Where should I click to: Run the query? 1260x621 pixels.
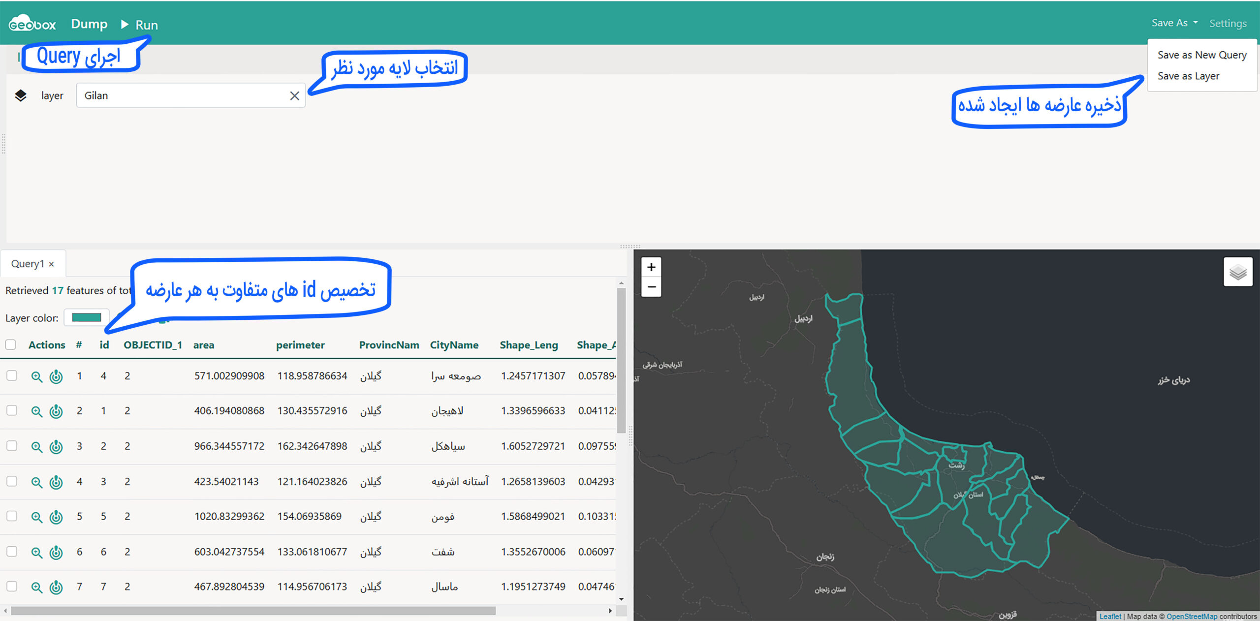tap(140, 25)
